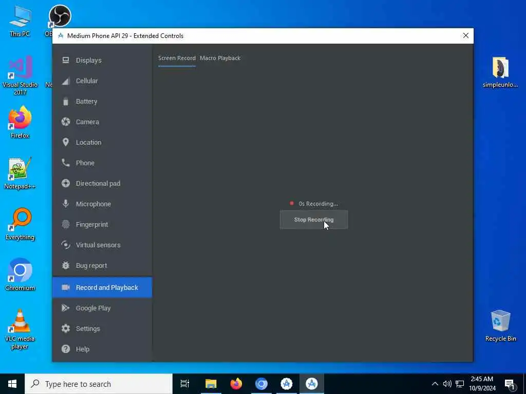Click the Bug report bug icon
526x394 pixels.
click(66, 265)
